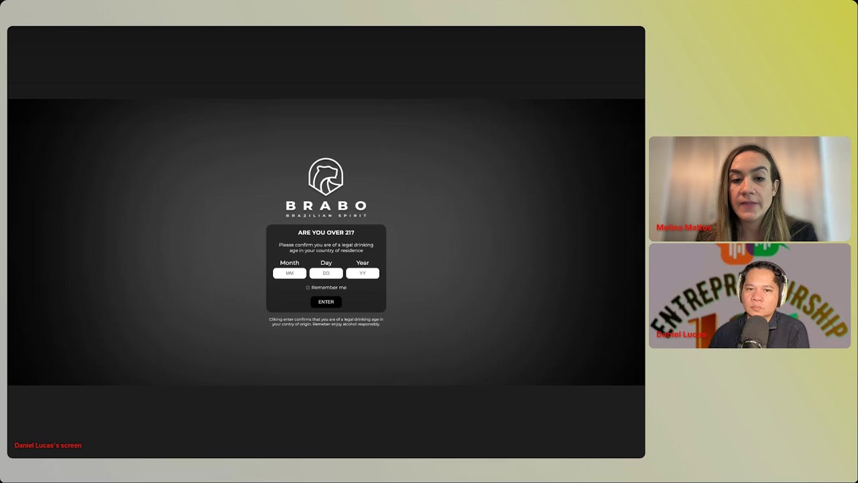
Task: Focus the Year YY input field
Action: (x=363, y=273)
